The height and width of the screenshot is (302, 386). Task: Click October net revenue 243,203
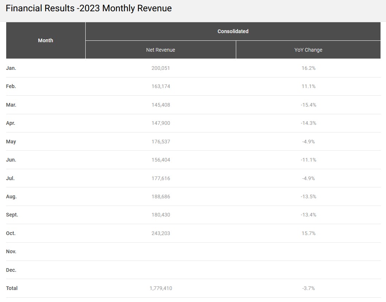pos(161,233)
